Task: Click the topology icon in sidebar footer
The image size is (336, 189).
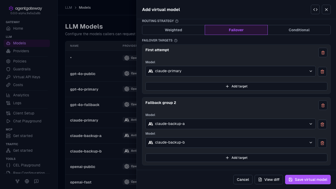Action: [17, 181]
